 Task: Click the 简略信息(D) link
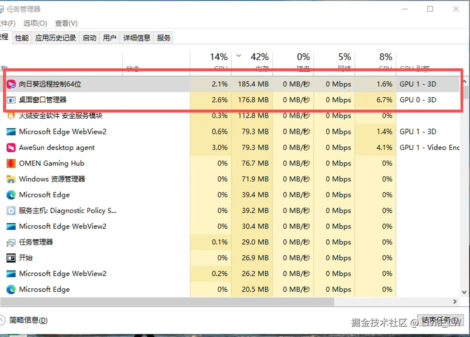pos(29,320)
